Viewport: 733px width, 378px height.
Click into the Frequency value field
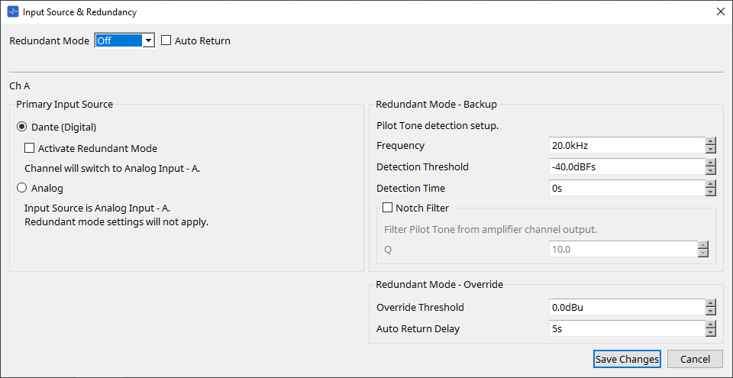point(626,145)
